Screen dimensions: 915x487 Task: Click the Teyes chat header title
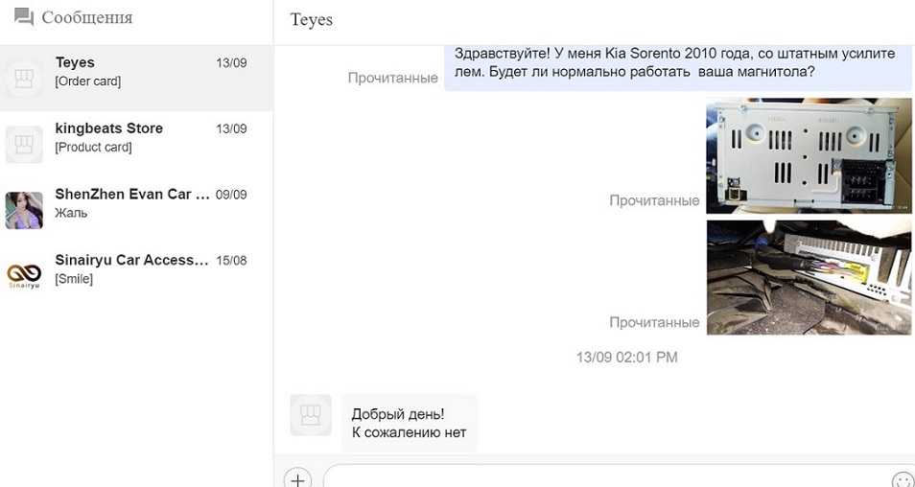coord(312,20)
